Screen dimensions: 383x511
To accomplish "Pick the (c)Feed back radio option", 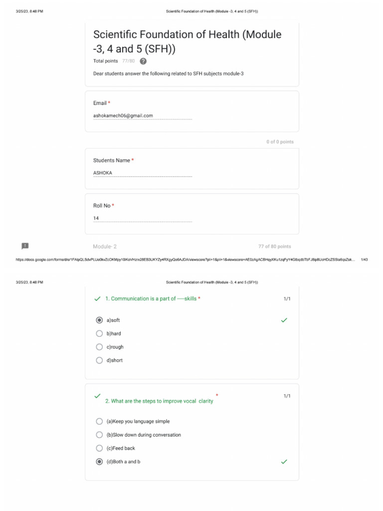I will 99,449.
